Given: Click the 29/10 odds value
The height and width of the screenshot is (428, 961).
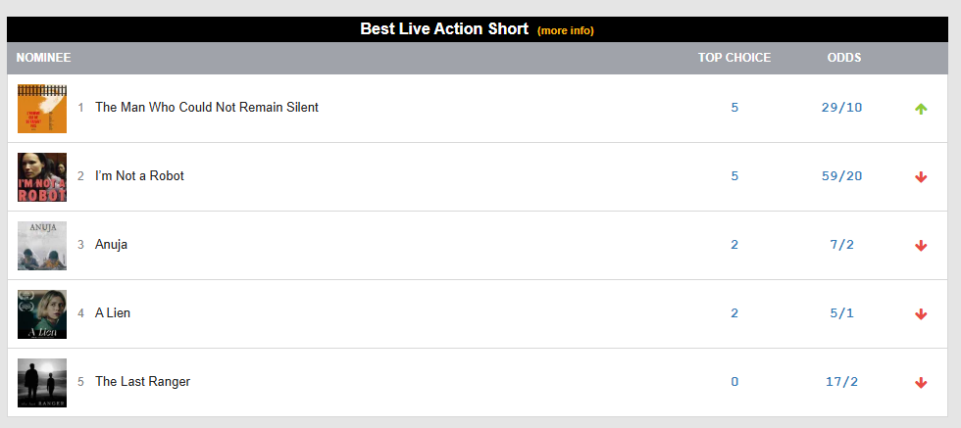Looking at the screenshot, I should (841, 108).
